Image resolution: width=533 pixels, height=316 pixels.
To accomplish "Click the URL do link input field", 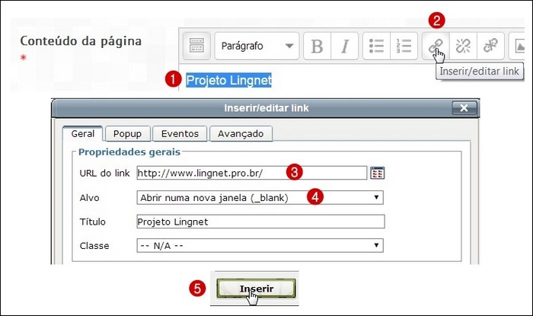I will (252, 173).
